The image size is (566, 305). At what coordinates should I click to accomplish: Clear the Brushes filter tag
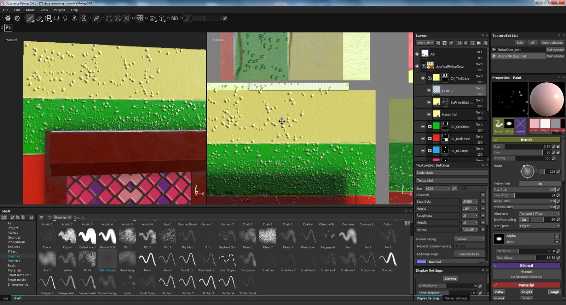[70, 217]
